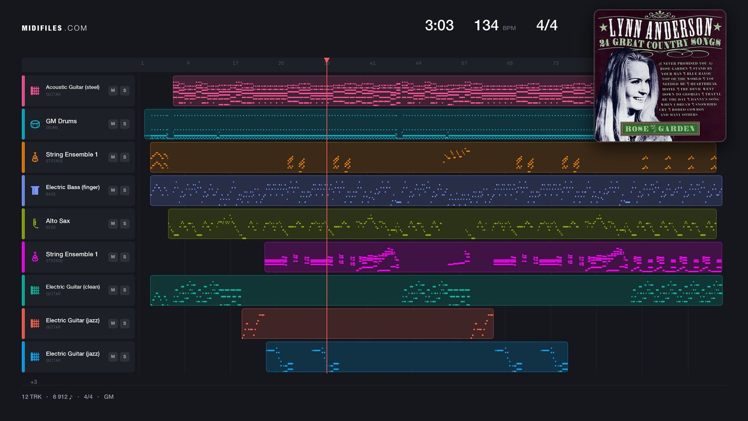Jump to bar 9 on the ruler
This screenshot has width=748, height=421.
[188, 63]
